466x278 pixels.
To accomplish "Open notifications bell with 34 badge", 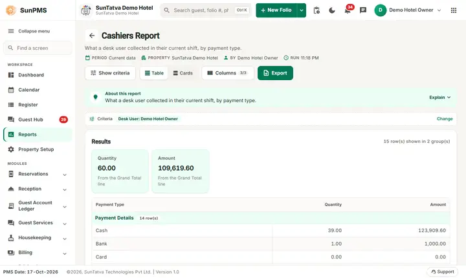I will click(x=348, y=10).
